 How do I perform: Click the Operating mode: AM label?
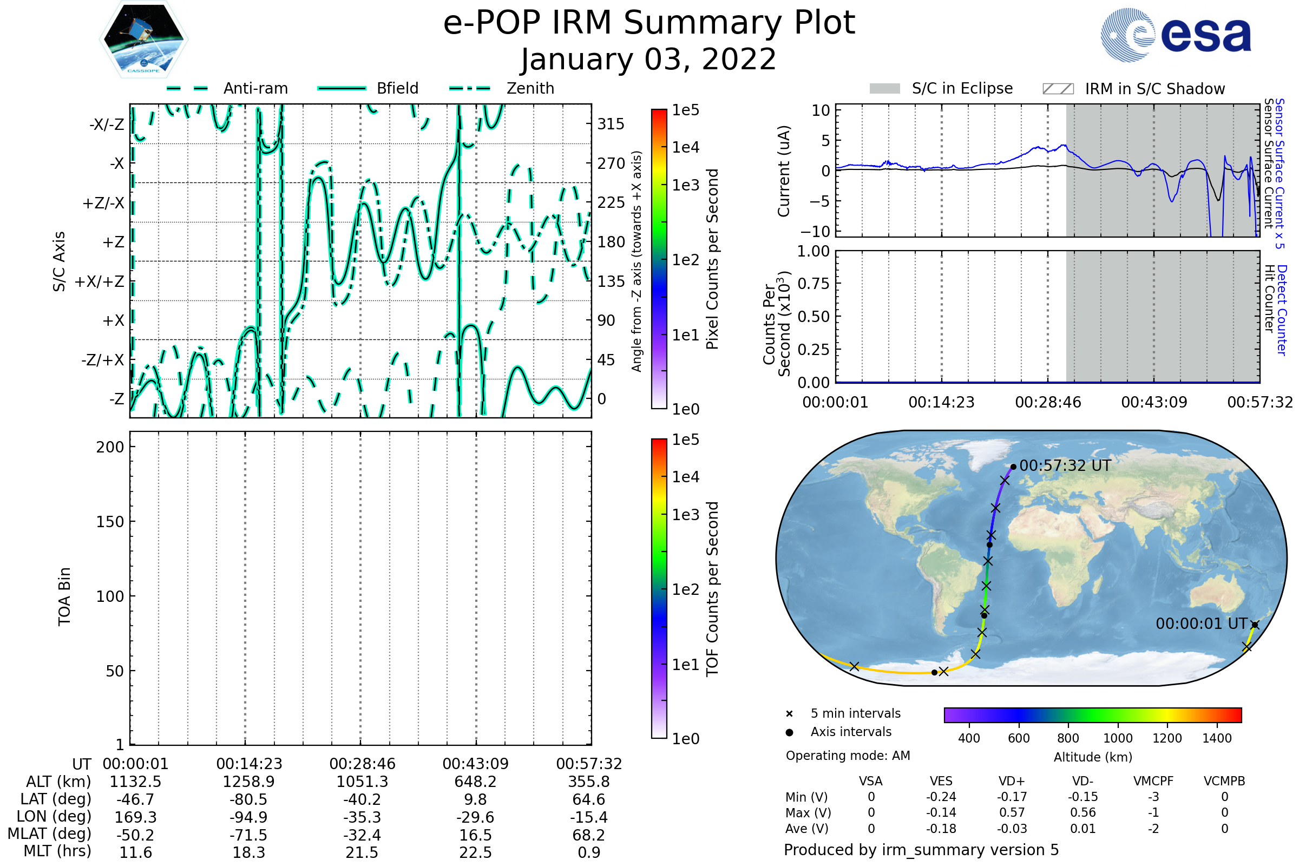(848, 756)
